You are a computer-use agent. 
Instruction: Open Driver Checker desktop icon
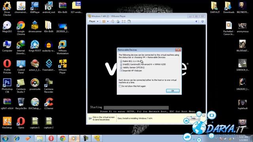click(x=7, y=9)
